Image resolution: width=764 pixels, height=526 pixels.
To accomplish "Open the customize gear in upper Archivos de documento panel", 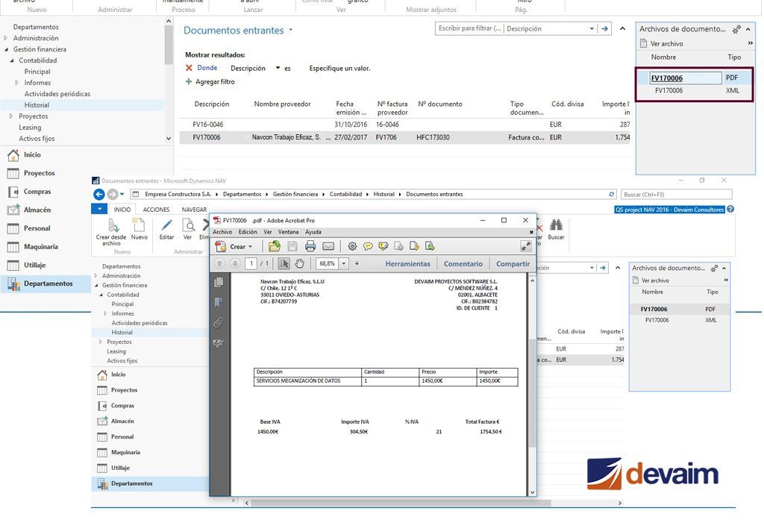I will coord(736,29).
